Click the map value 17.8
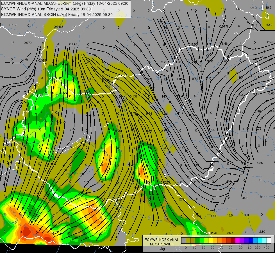275x253 pixels. coord(213,216)
